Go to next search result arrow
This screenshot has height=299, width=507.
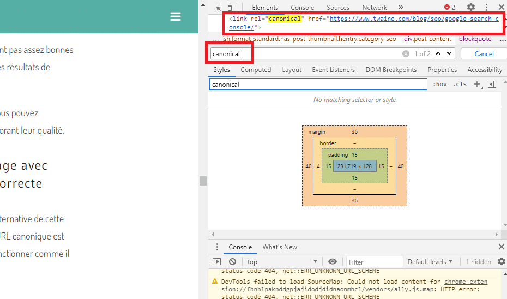449,53
